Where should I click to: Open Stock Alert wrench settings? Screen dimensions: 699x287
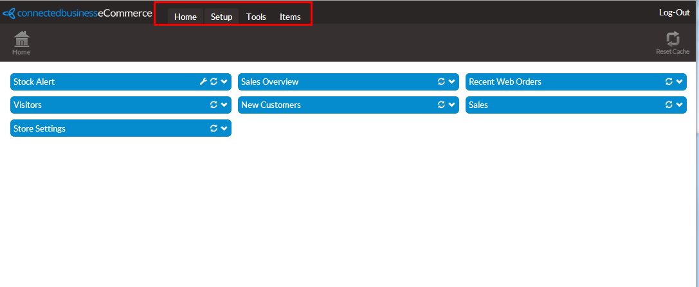[203, 82]
